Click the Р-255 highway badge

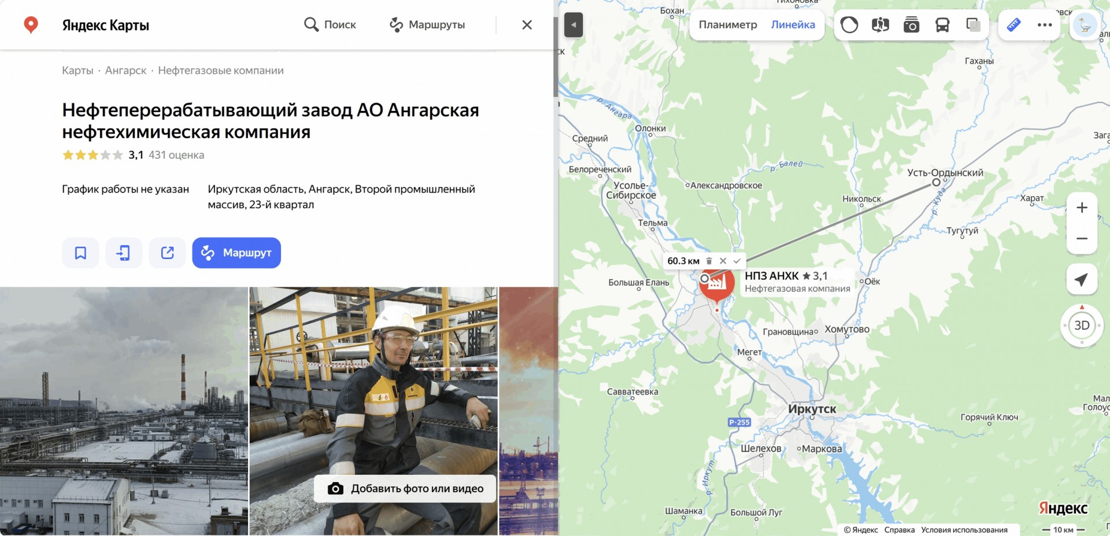tap(739, 422)
